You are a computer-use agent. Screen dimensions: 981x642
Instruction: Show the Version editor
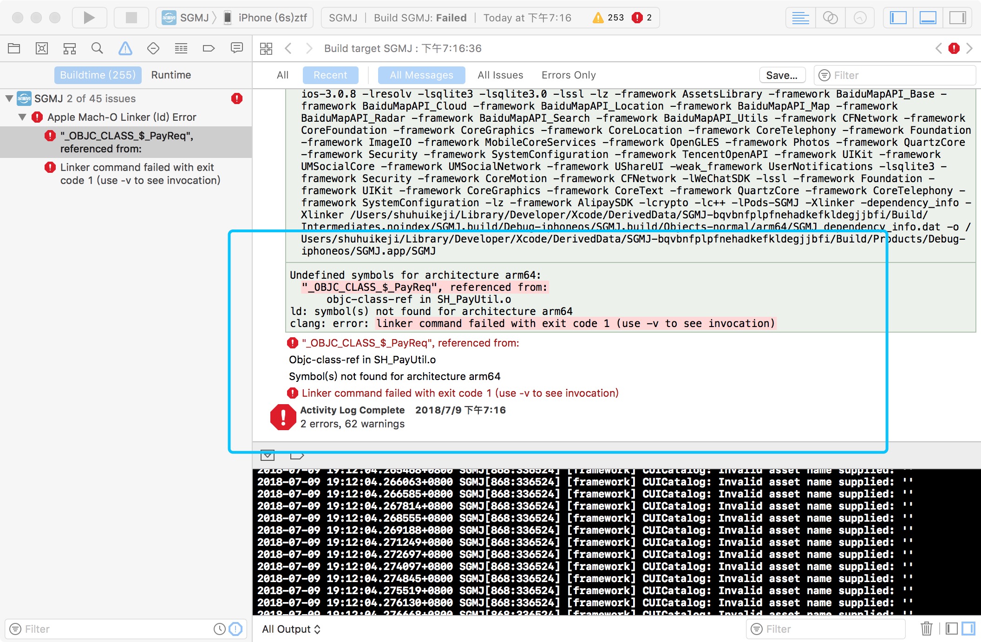[860, 18]
